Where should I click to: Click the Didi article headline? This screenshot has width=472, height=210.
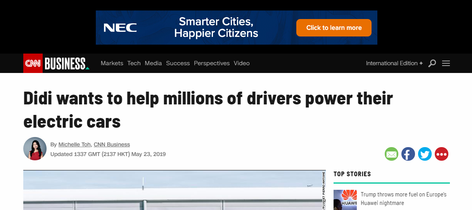point(208,110)
